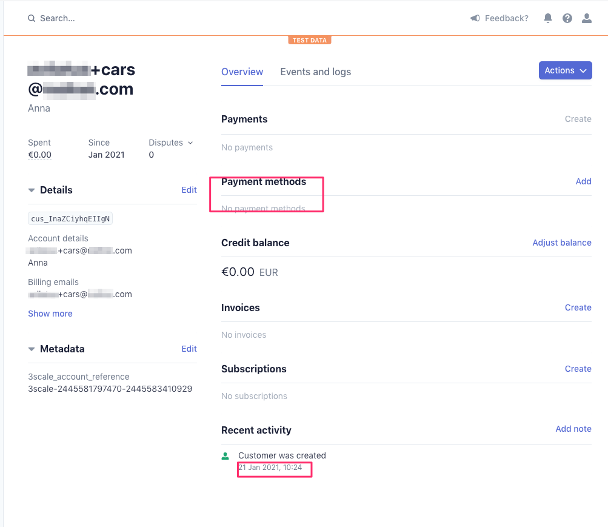Collapse the Details section triangle
Screen dimensions: 608x527
coord(32,190)
